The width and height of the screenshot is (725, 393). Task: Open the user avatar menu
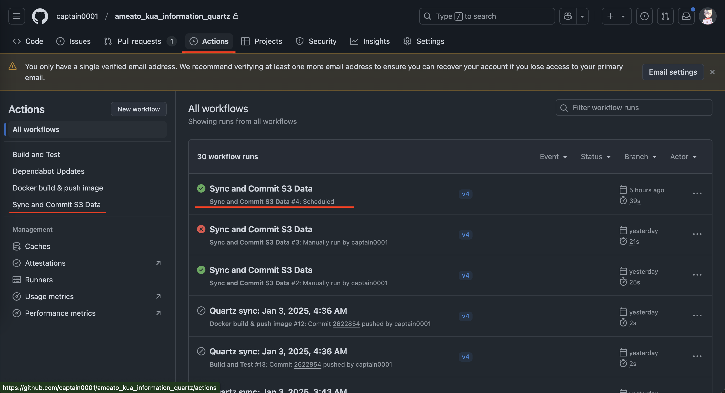click(x=707, y=16)
